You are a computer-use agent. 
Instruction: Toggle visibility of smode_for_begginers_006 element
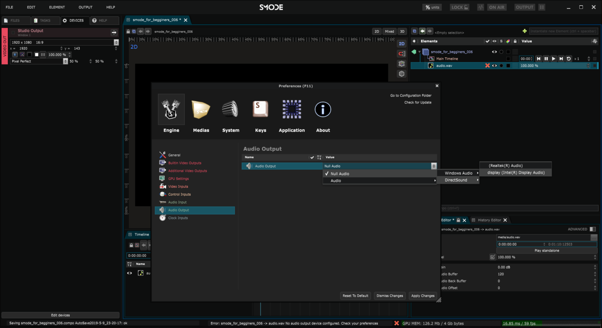[x=494, y=52]
